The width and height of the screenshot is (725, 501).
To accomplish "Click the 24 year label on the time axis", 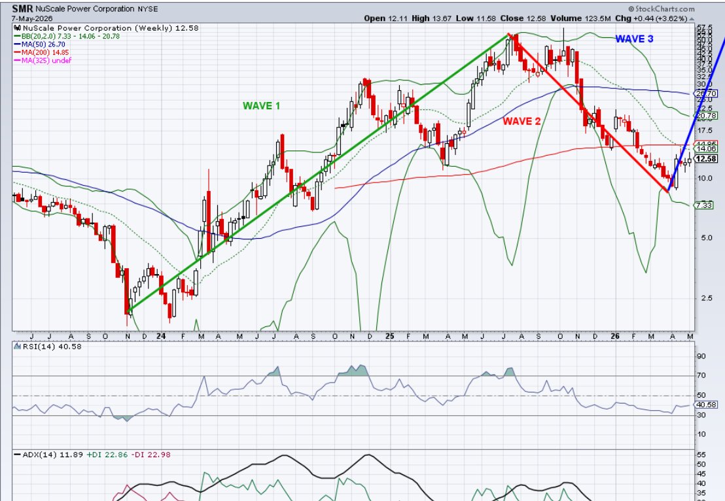I will coord(161,336).
